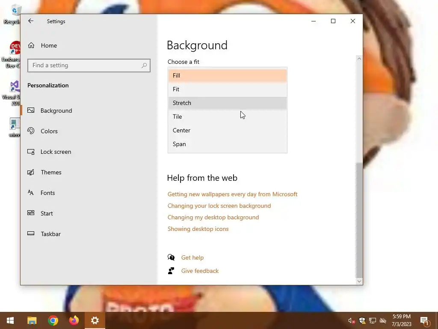The image size is (438, 329).
Task: Click the Give feedback person icon
Action: 171,271
